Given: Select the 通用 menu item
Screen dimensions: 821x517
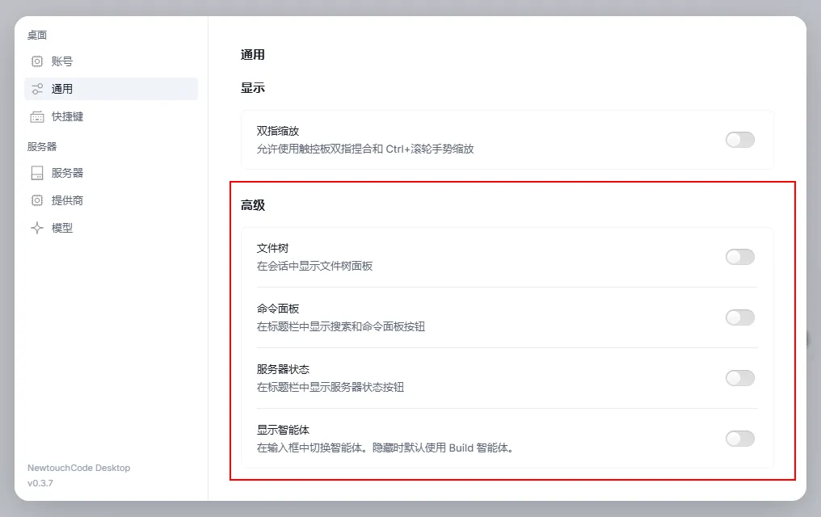Looking at the screenshot, I should click(111, 89).
